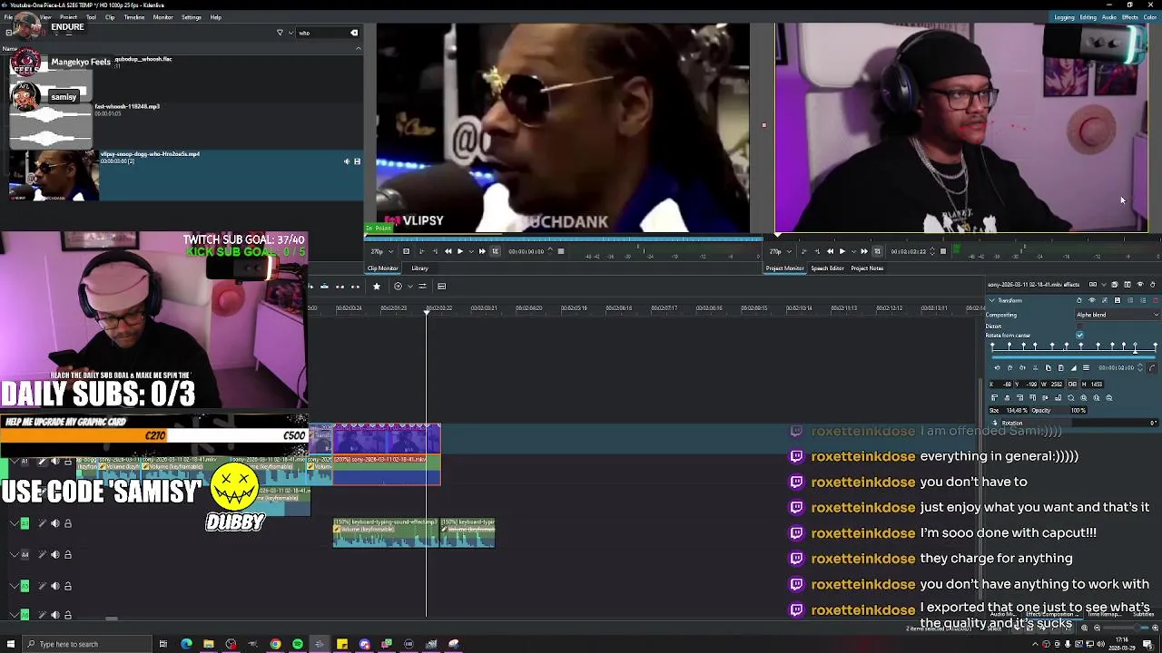1162x653 pixels.
Task: Switch to the Project Notes tab
Action: [x=867, y=268]
